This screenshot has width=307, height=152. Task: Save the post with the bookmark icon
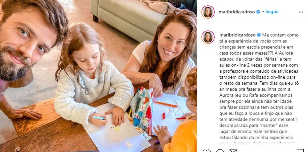[300, 151]
